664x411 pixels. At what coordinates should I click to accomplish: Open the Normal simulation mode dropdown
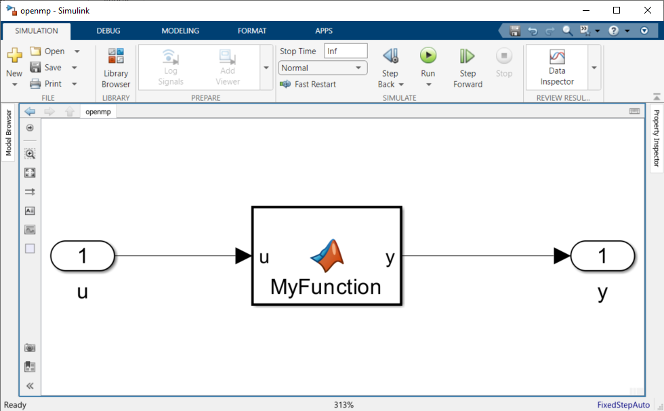(x=323, y=68)
